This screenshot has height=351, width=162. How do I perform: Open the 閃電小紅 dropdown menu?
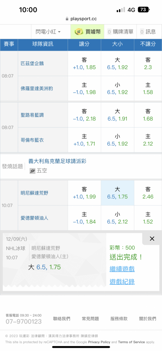tap(48, 32)
